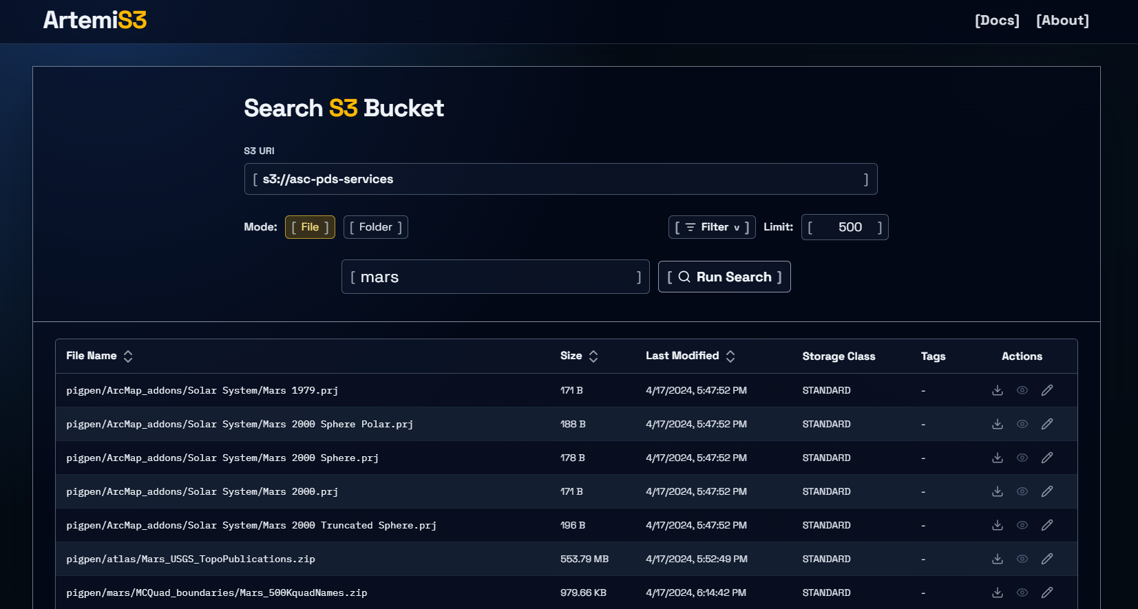Download Mars 2000 Truncated Sphere.prj
Screen dimensions: 1138x609
997,525
